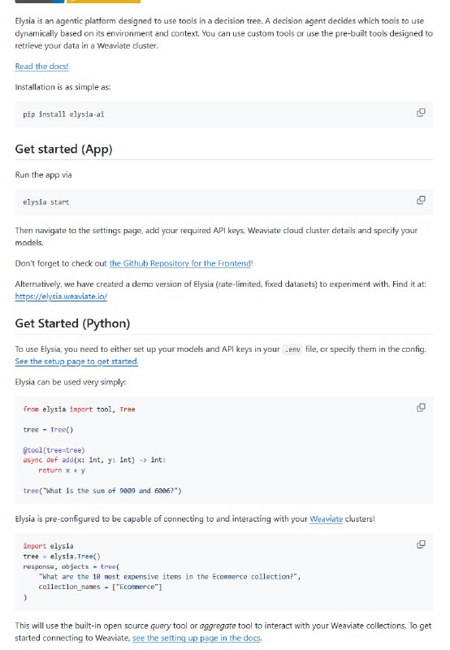Click the elysia start code text
This screenshot has height=650, width=450.
point(46,202)
